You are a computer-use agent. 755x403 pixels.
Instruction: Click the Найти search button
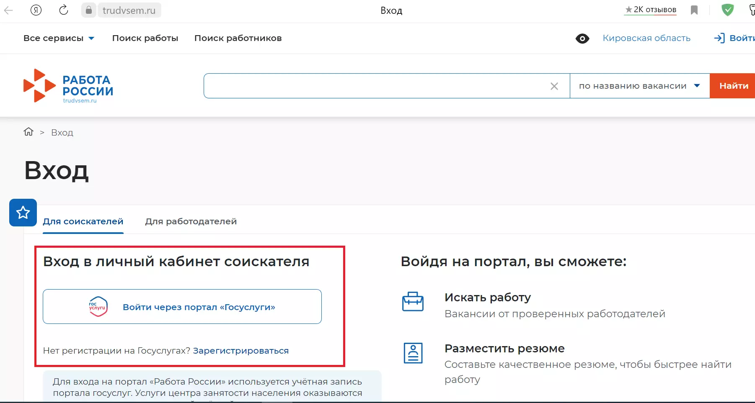pos(733,86)
